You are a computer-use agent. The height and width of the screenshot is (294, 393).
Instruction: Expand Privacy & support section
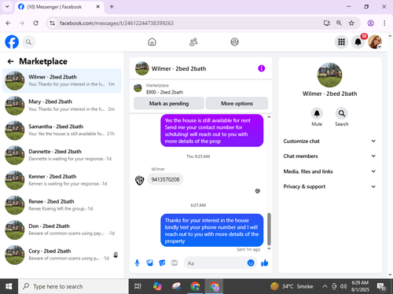[329, 186]
